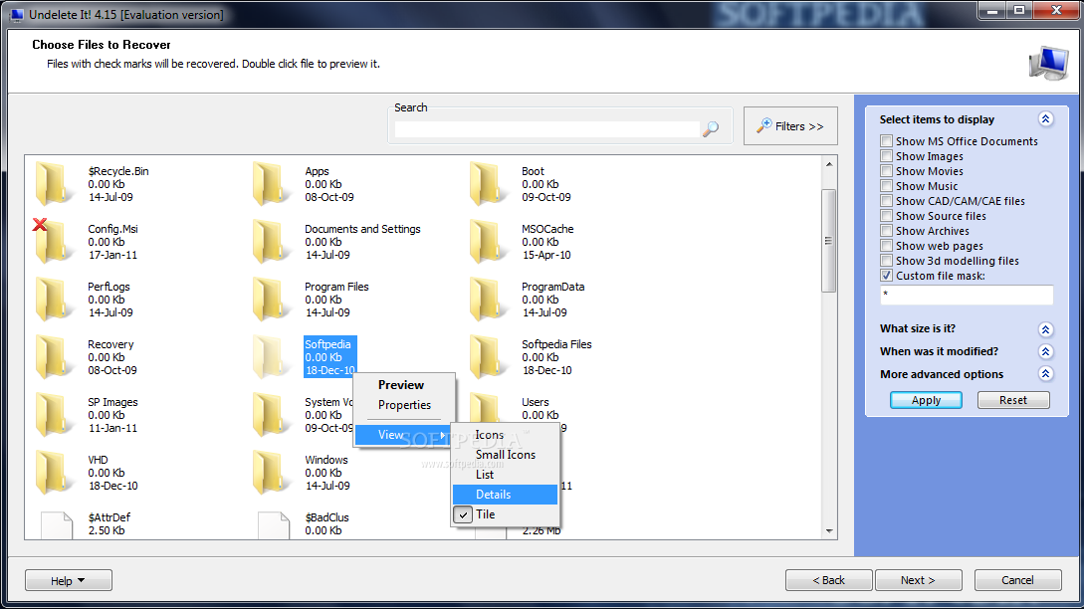Click the Windows folder icon
Screen dimensions: 1084x609
pyautogui.click(x=272, y=472)
